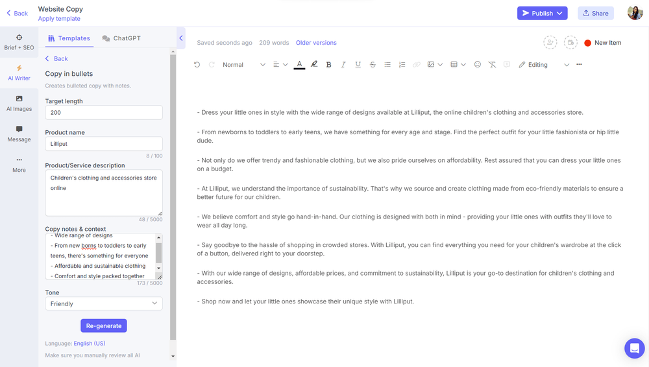This screenshot has width=649, height=367.
Task: Open the Message sidebar panel
Action: click(x=19, y=134)
